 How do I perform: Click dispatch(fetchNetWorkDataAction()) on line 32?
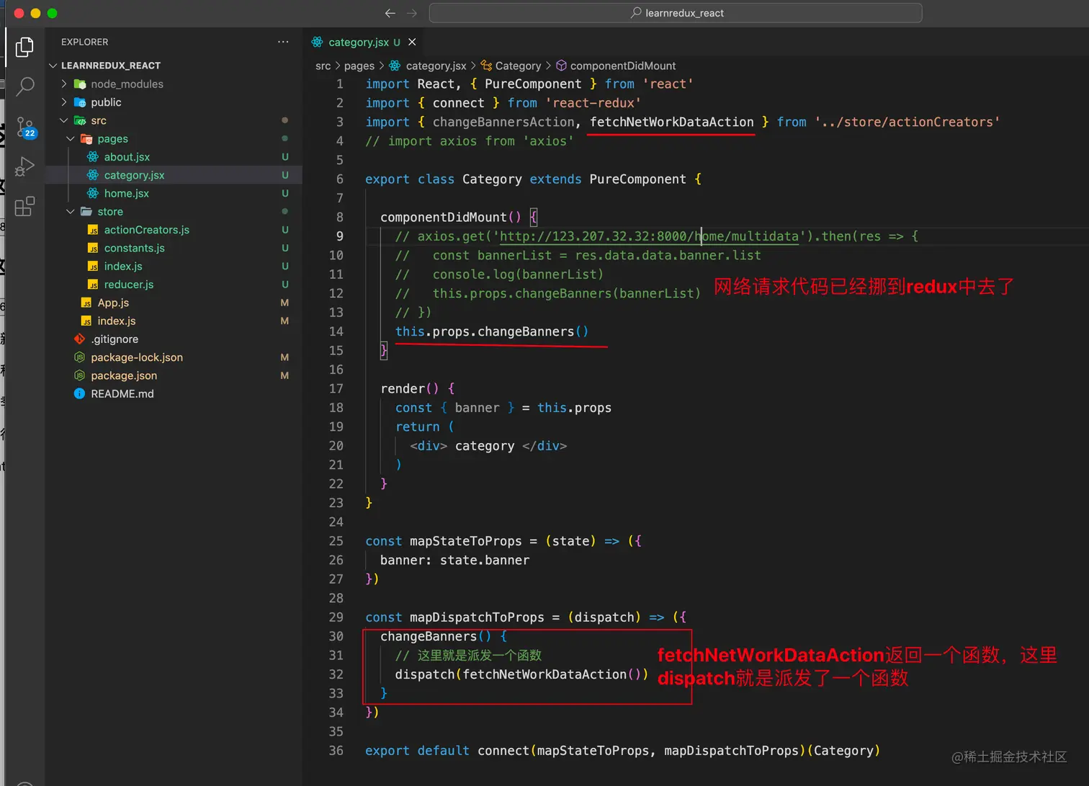pyautogui.click(x=521, y=674)
